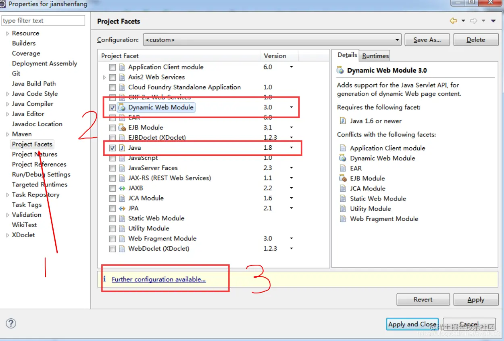504x341 pixels.
Task: Click the Utility Module icon in conflicts list
Action: click(343, 208)
